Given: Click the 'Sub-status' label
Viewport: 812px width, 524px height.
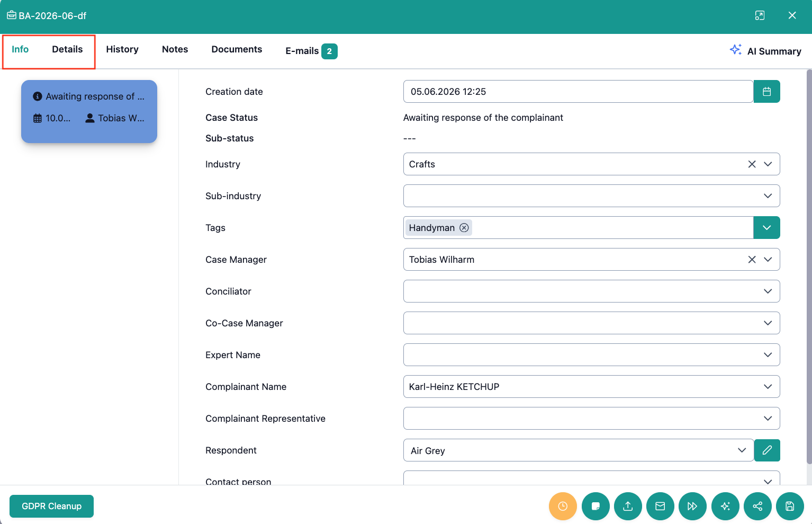Looking at the screenshot, I should 229,138.
